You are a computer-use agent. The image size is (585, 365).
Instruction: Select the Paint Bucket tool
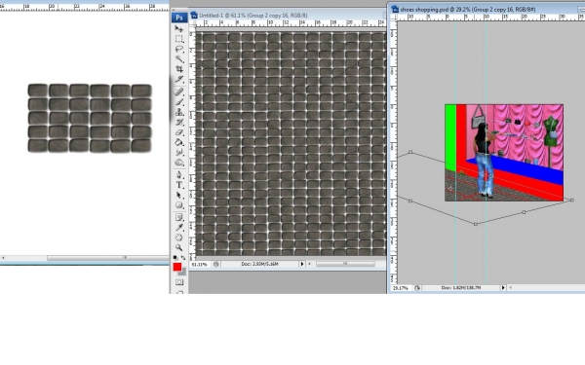coord(179,142)
